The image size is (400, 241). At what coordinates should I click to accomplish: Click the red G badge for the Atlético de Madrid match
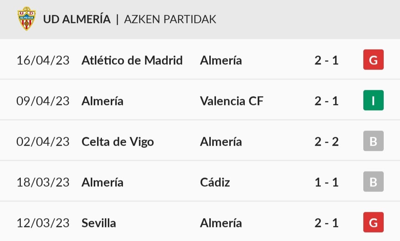click(x=373, y=60)
